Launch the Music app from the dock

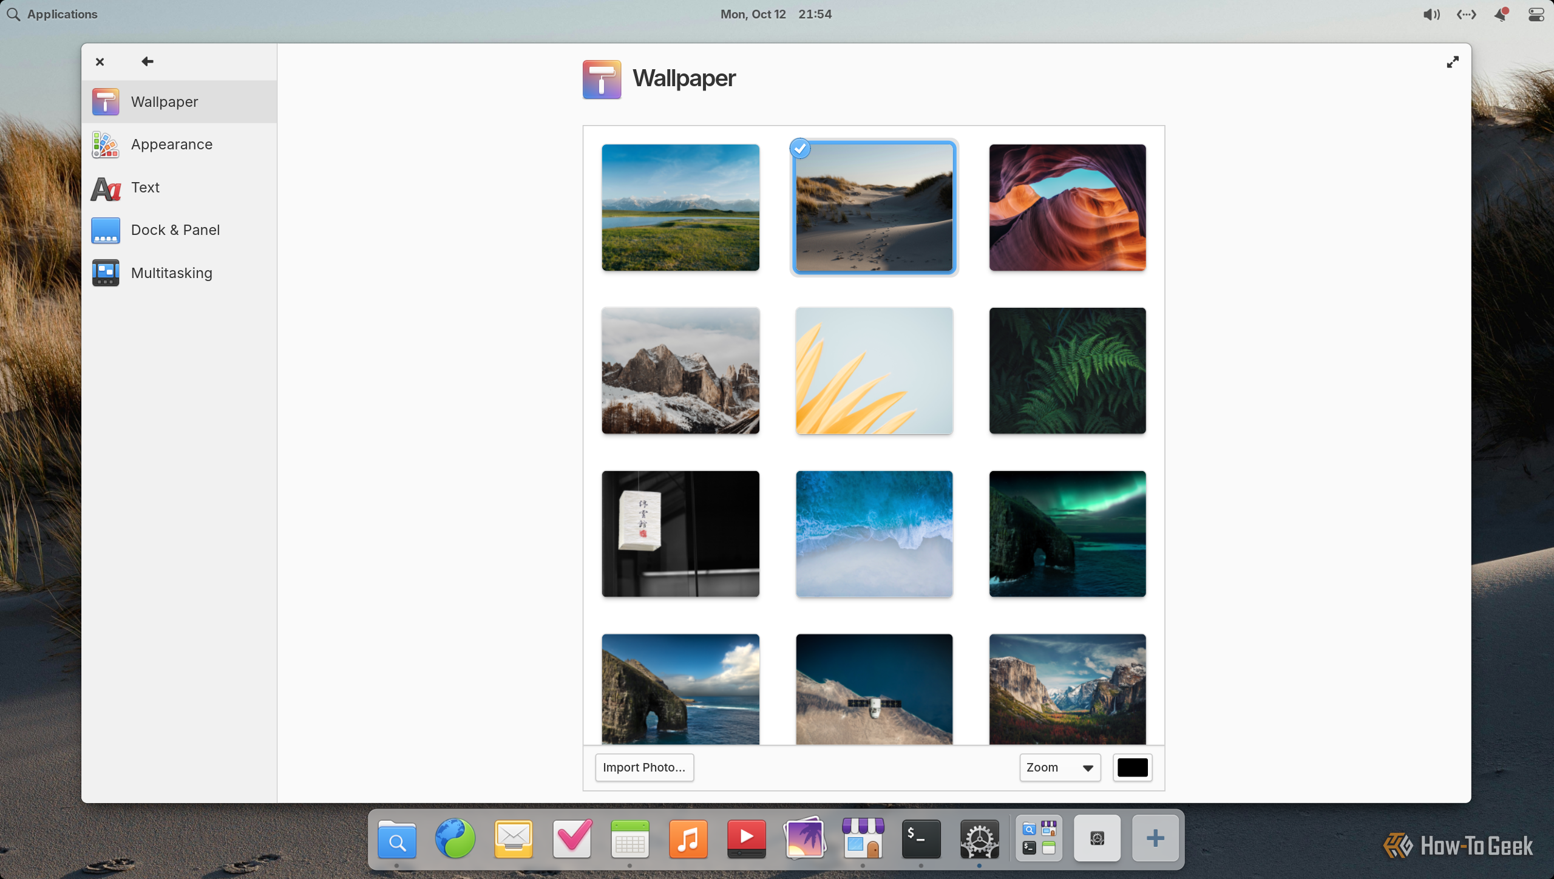coord(688,839)
